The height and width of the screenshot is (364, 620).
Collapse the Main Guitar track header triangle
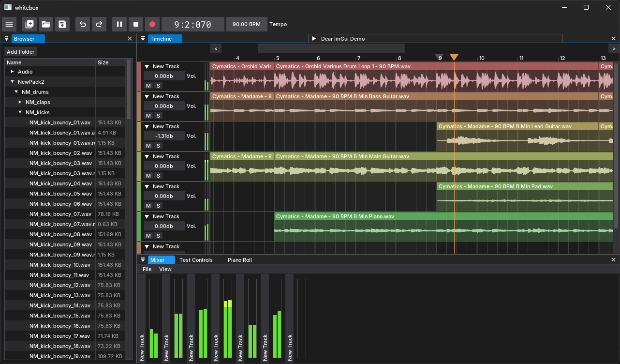[x=147, y=156]
